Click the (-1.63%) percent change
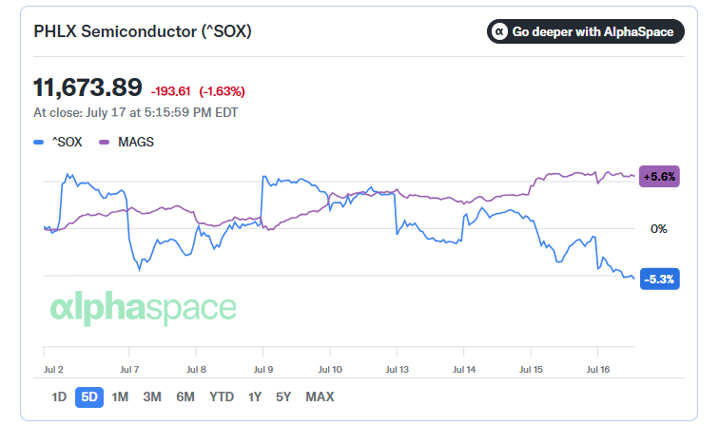This screenshot has height=445, width=719. [222, 91]
